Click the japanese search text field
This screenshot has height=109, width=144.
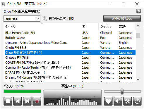point(20,18)
